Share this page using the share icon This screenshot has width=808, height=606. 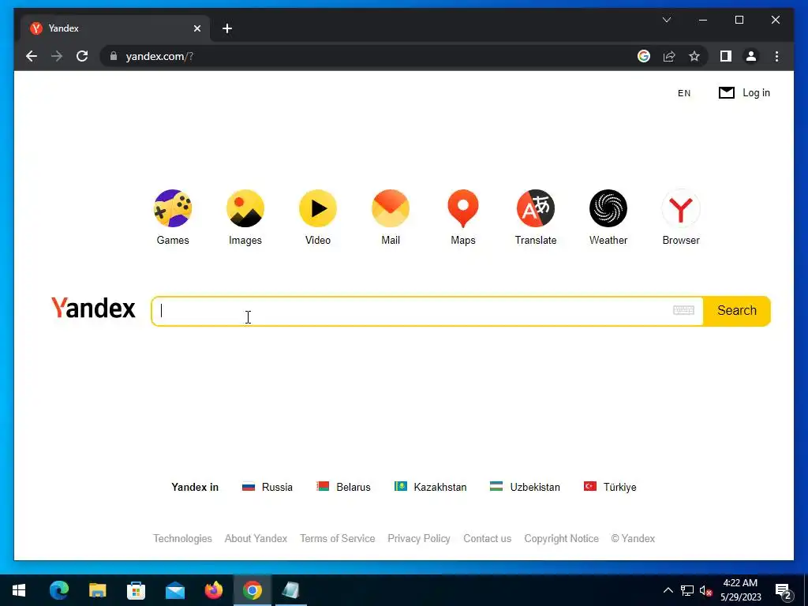click(669, 56)
